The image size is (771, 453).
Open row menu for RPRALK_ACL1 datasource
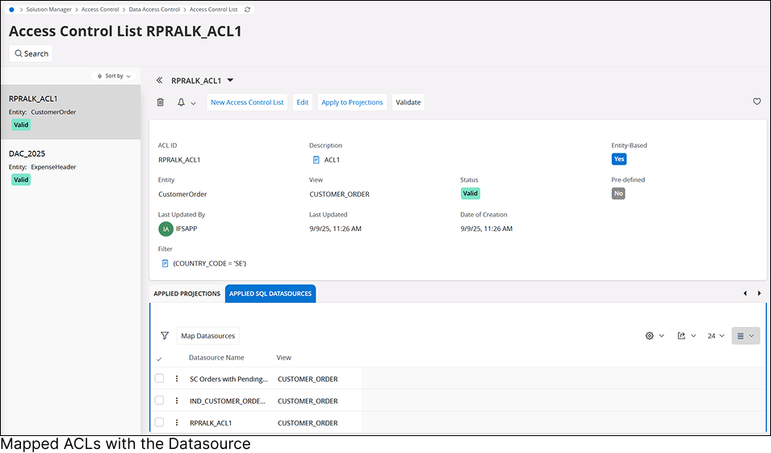(177, 422)
